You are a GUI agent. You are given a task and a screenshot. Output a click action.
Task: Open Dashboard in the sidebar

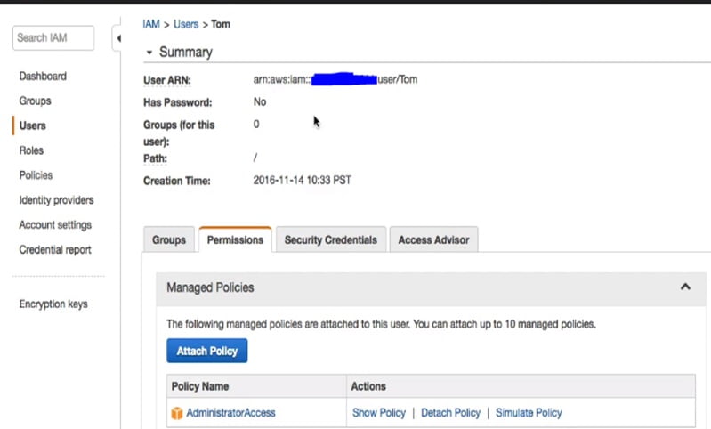click(43, 77)
